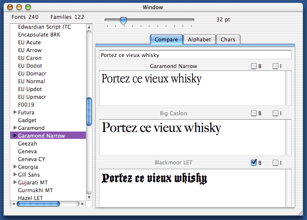This screenshot has height=220, width=307.
Task: Enable italic for Garamond Narrow preview
Action: tap(275, 66)
